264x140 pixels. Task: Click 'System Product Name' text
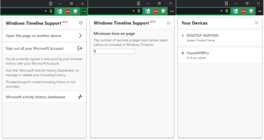(200, 40)
